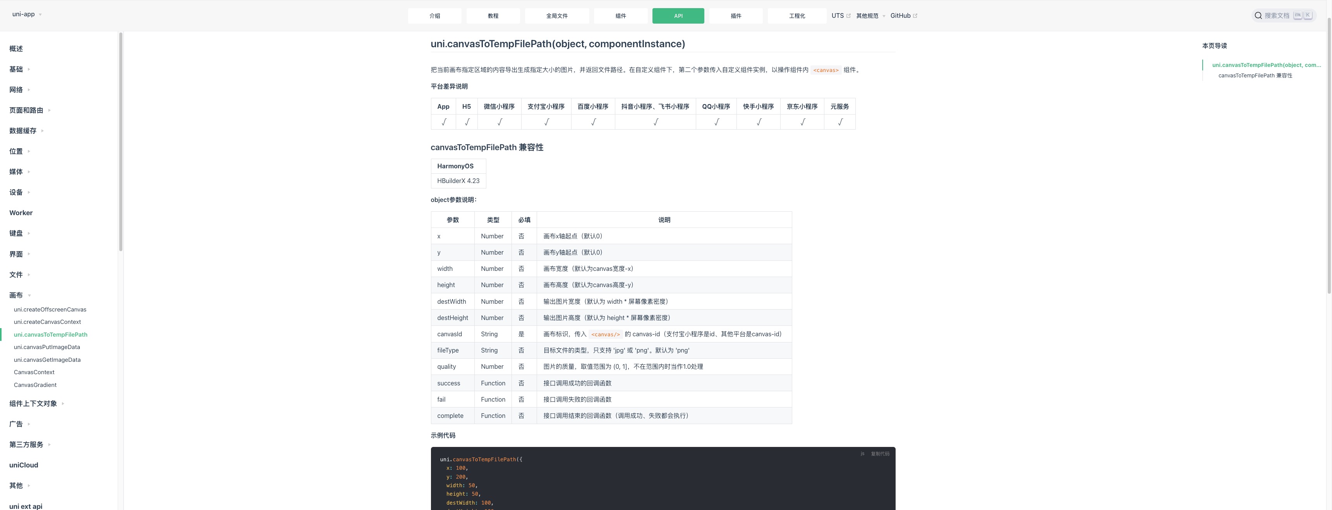The width and height of the screenshot is (1332, 510).
Task: Open uniCloud sidebar entry
Action: (x=24, y=465)
